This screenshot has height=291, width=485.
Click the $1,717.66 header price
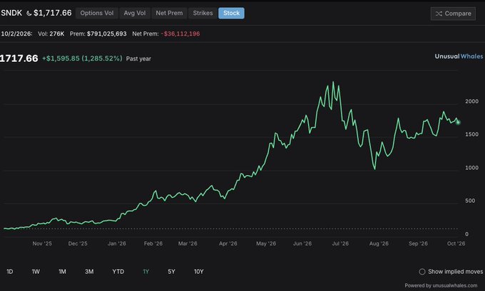tap(53, 13)
